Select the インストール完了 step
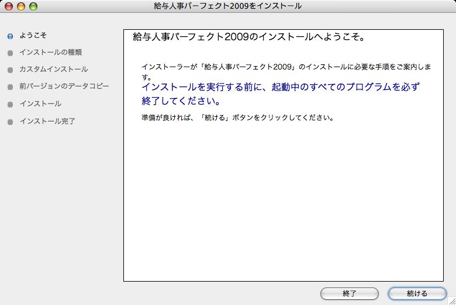456x305 pixels. click(47, 122)
